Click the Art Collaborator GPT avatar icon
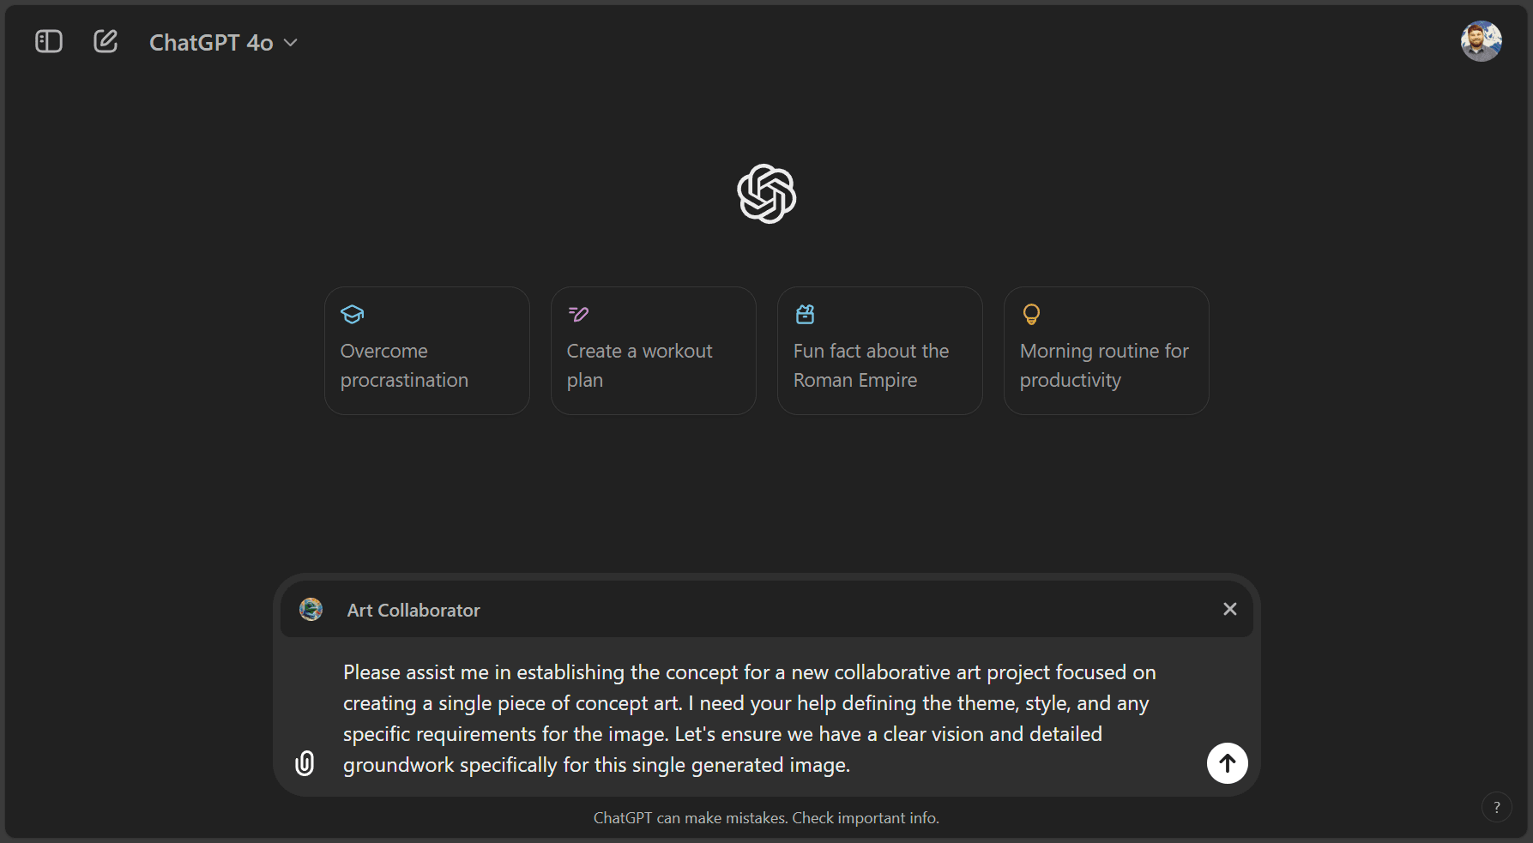This screenshot has height=843, width=1533. (311, 609)
